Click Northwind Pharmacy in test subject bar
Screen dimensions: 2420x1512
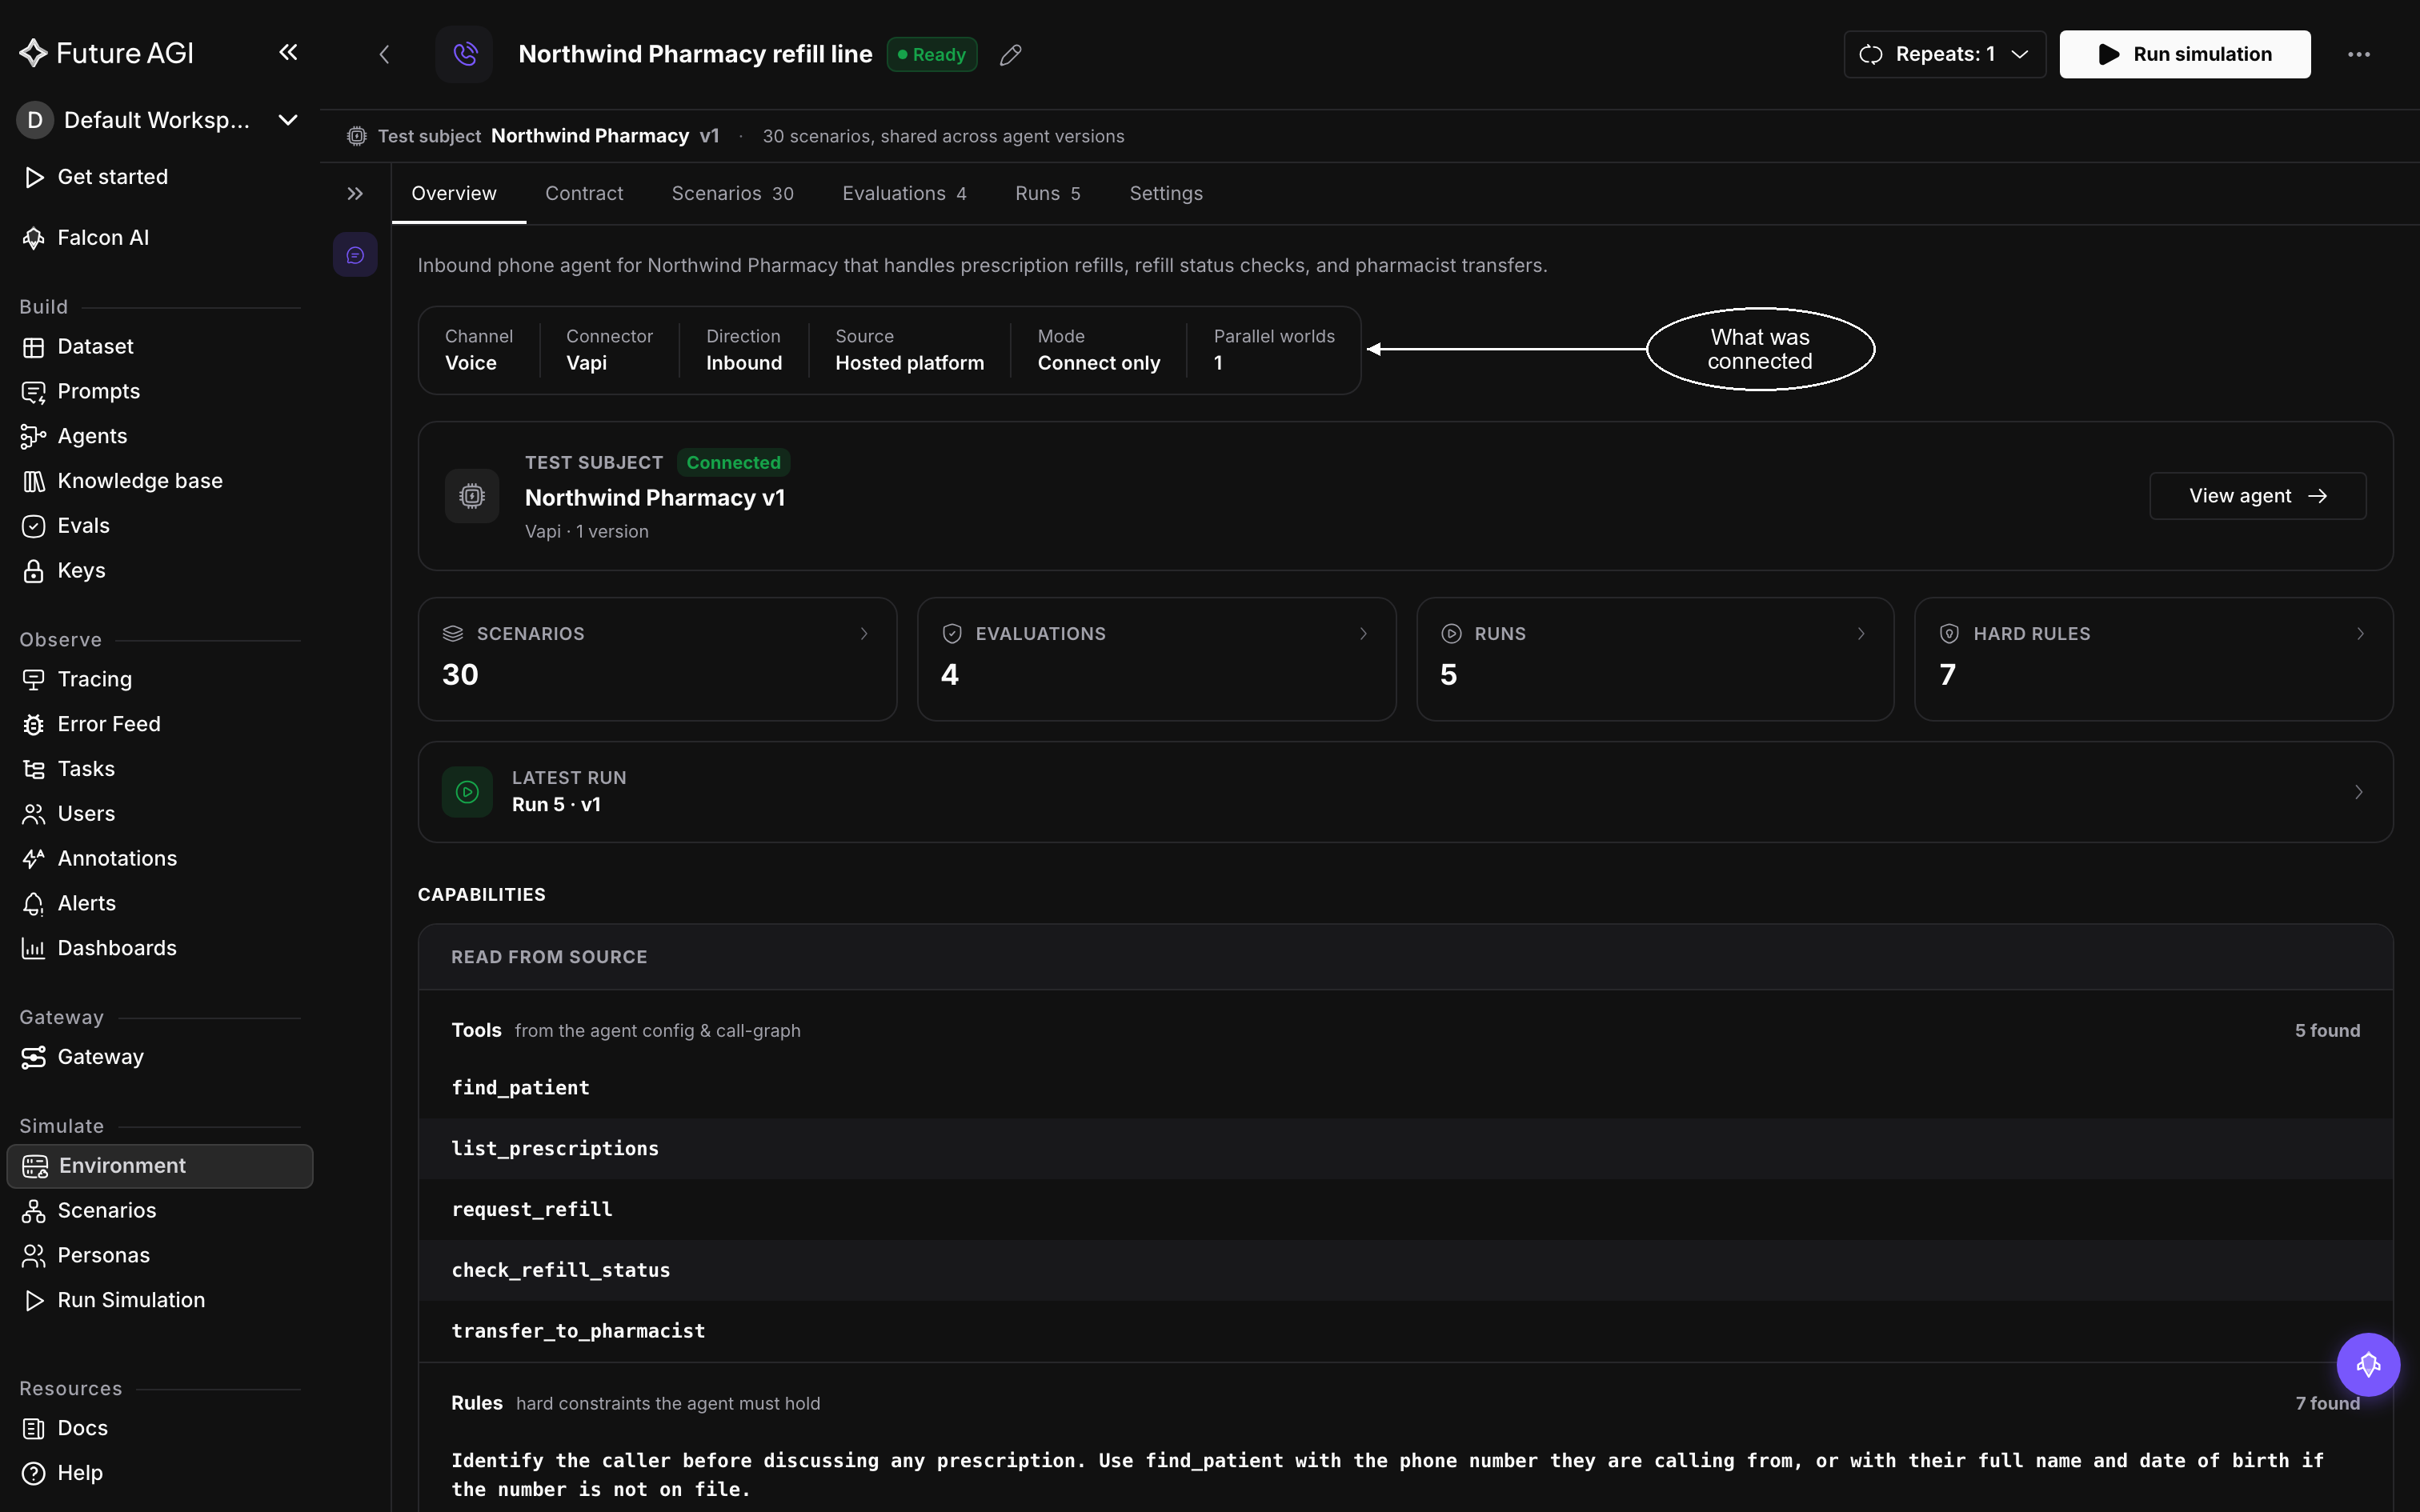coord(590,136)
